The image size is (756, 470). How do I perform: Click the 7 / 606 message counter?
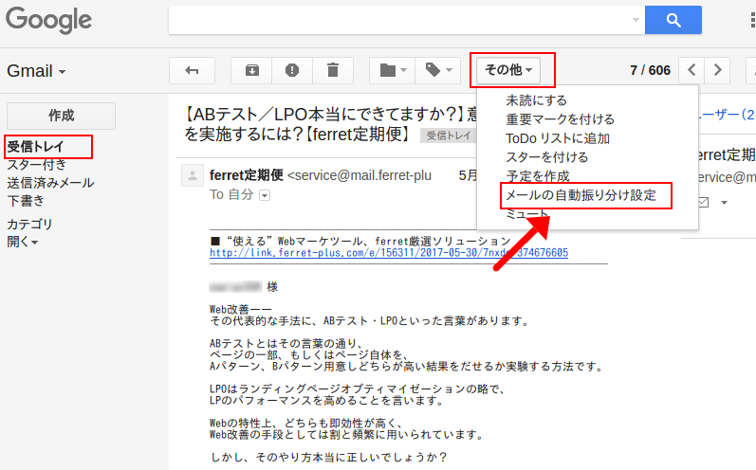650,70
